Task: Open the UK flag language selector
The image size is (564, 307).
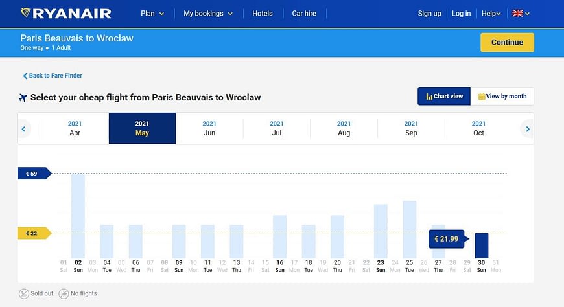Action: tap(521, 14)
